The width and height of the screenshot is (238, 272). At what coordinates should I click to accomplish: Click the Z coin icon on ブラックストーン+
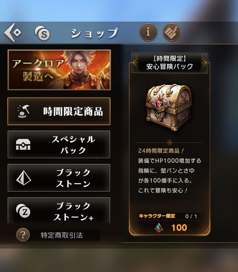tap(23, 210)
